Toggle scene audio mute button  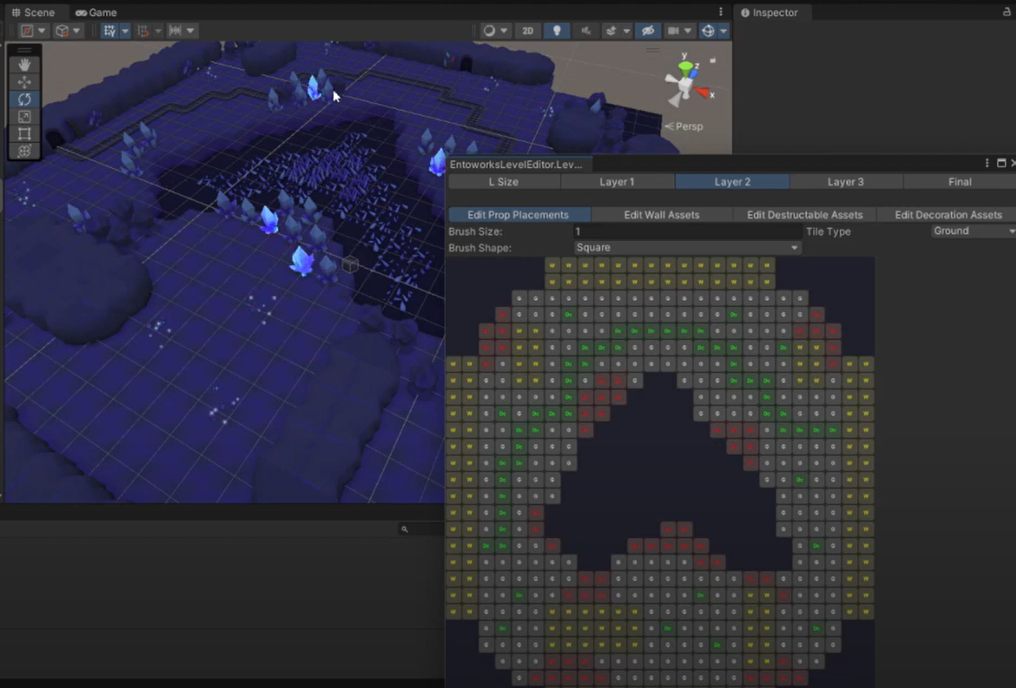pyautogui.click(x=586, y=31)
